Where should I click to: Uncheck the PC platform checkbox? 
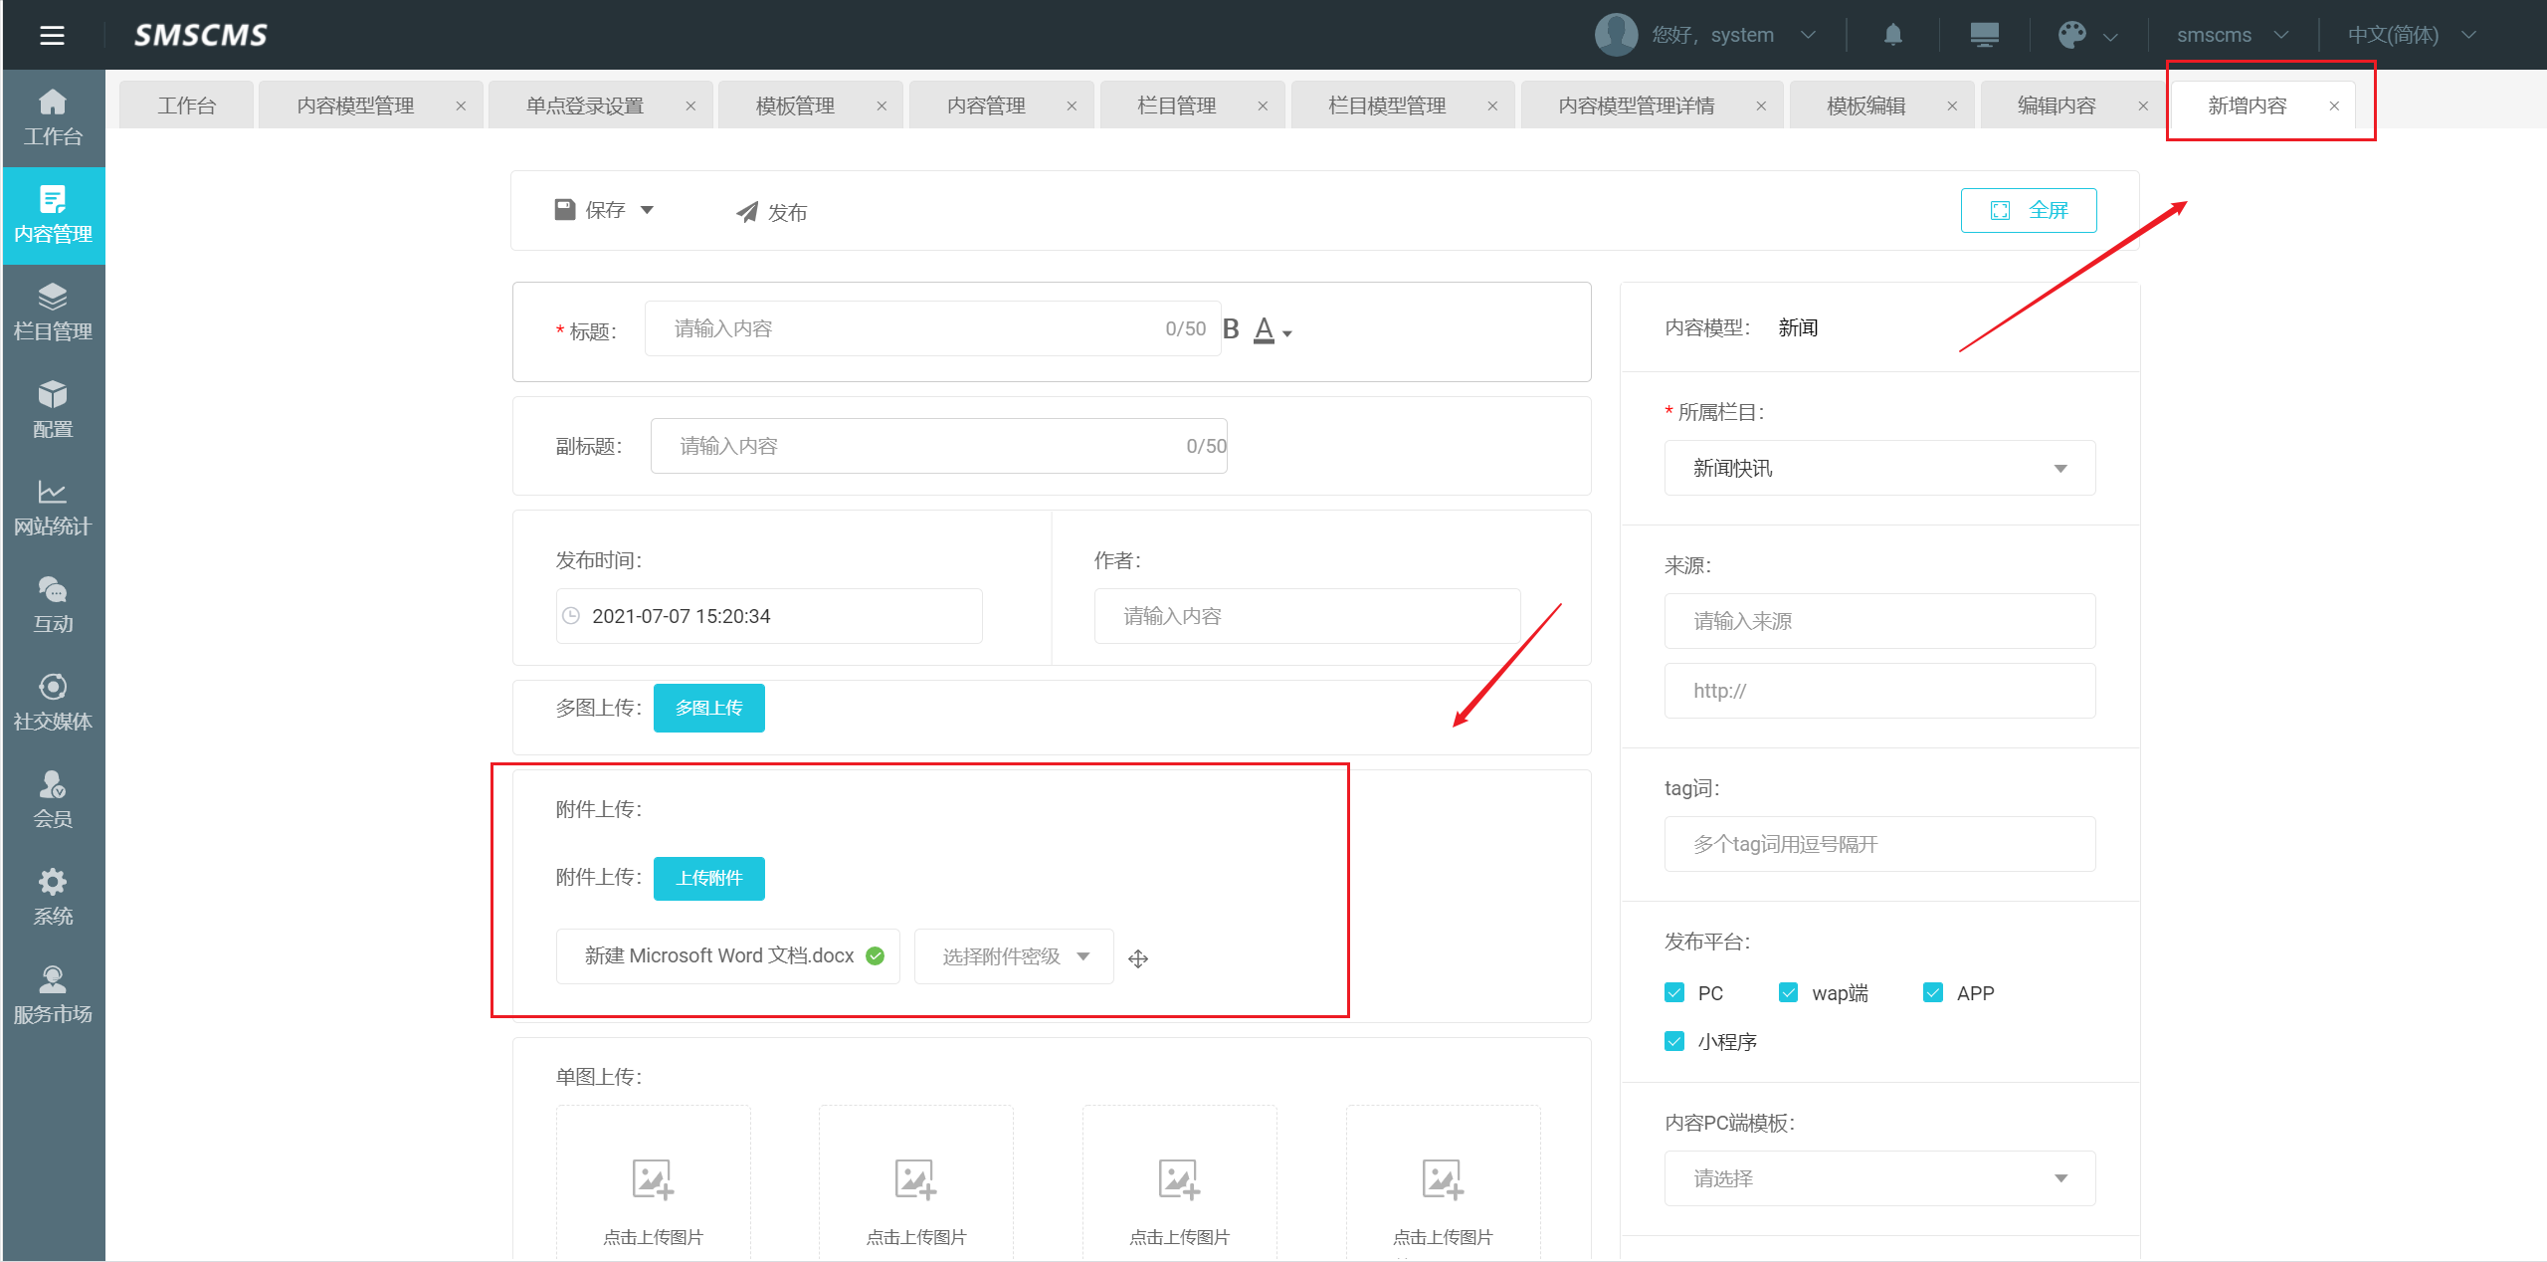(1674, 993)
